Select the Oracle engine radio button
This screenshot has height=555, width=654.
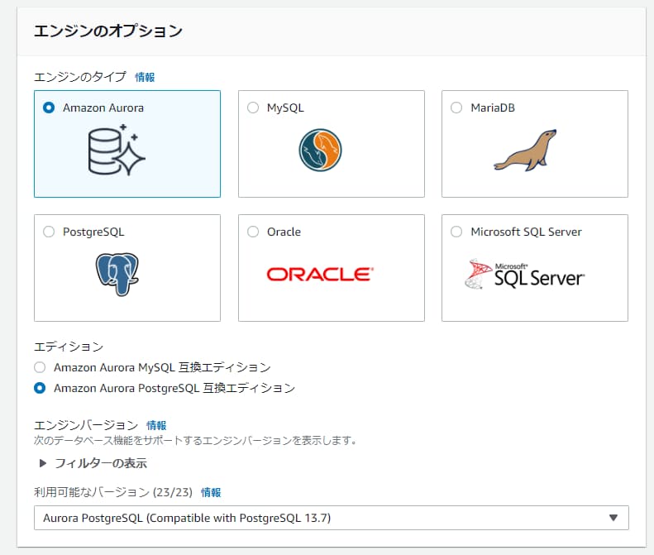click(x=253, y=232)
